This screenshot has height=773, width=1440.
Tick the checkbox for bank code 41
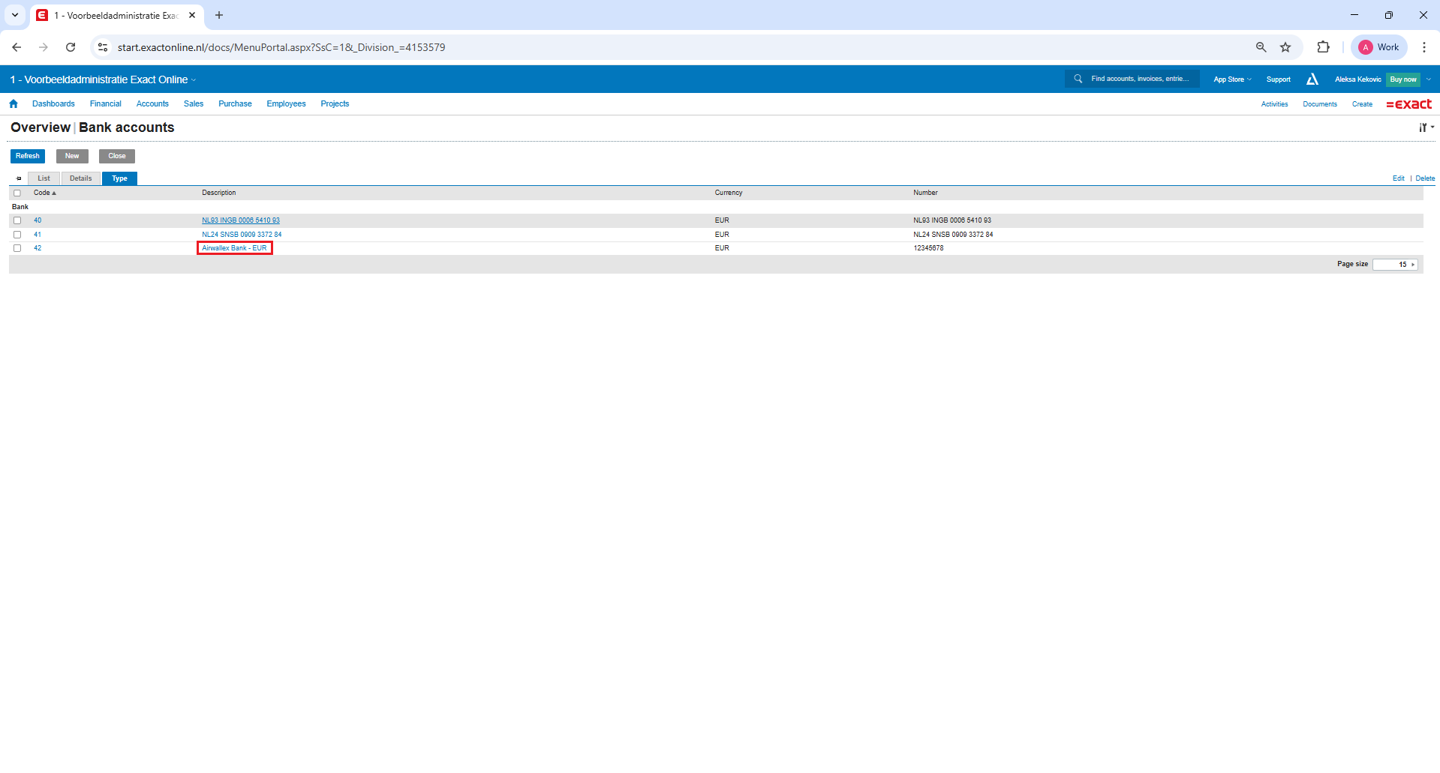pyautogui.click(x=17, y=235)
